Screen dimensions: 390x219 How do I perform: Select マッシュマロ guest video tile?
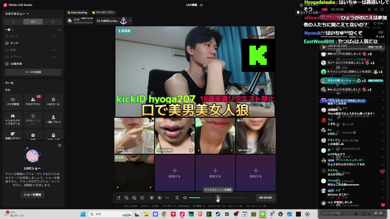pos(175,136)
